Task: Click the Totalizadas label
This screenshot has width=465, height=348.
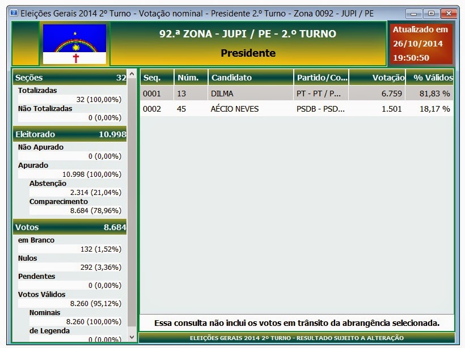Action: tap(37, 91)
